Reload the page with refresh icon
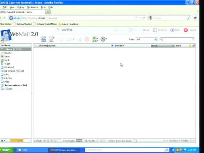This screenshot has width=204, height=153. pyautogui.click(x=144, y=18)
